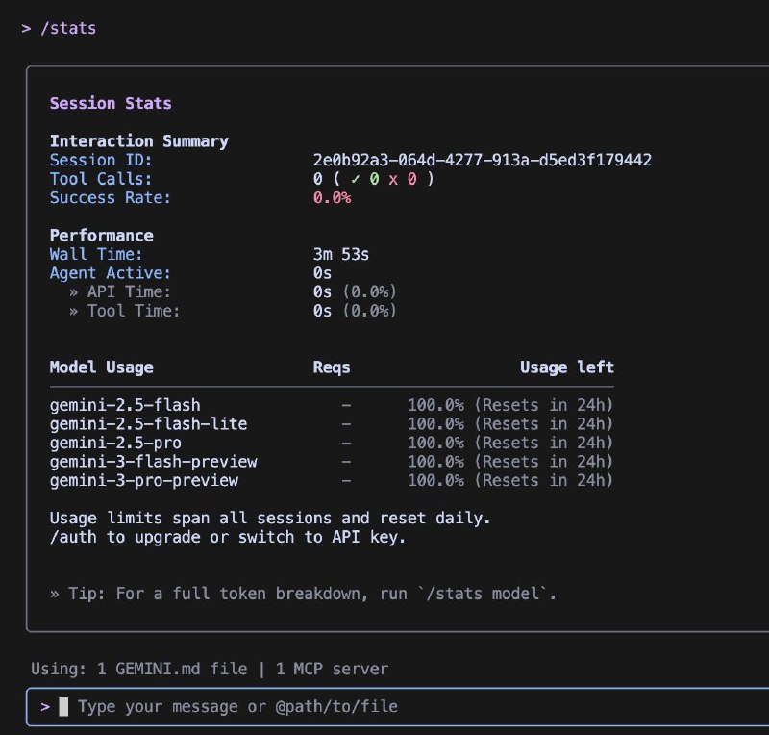Viewport: 769px width, 735px height.
Task: Click the red x in Tool Calls
Action: (x=394, y=179)
